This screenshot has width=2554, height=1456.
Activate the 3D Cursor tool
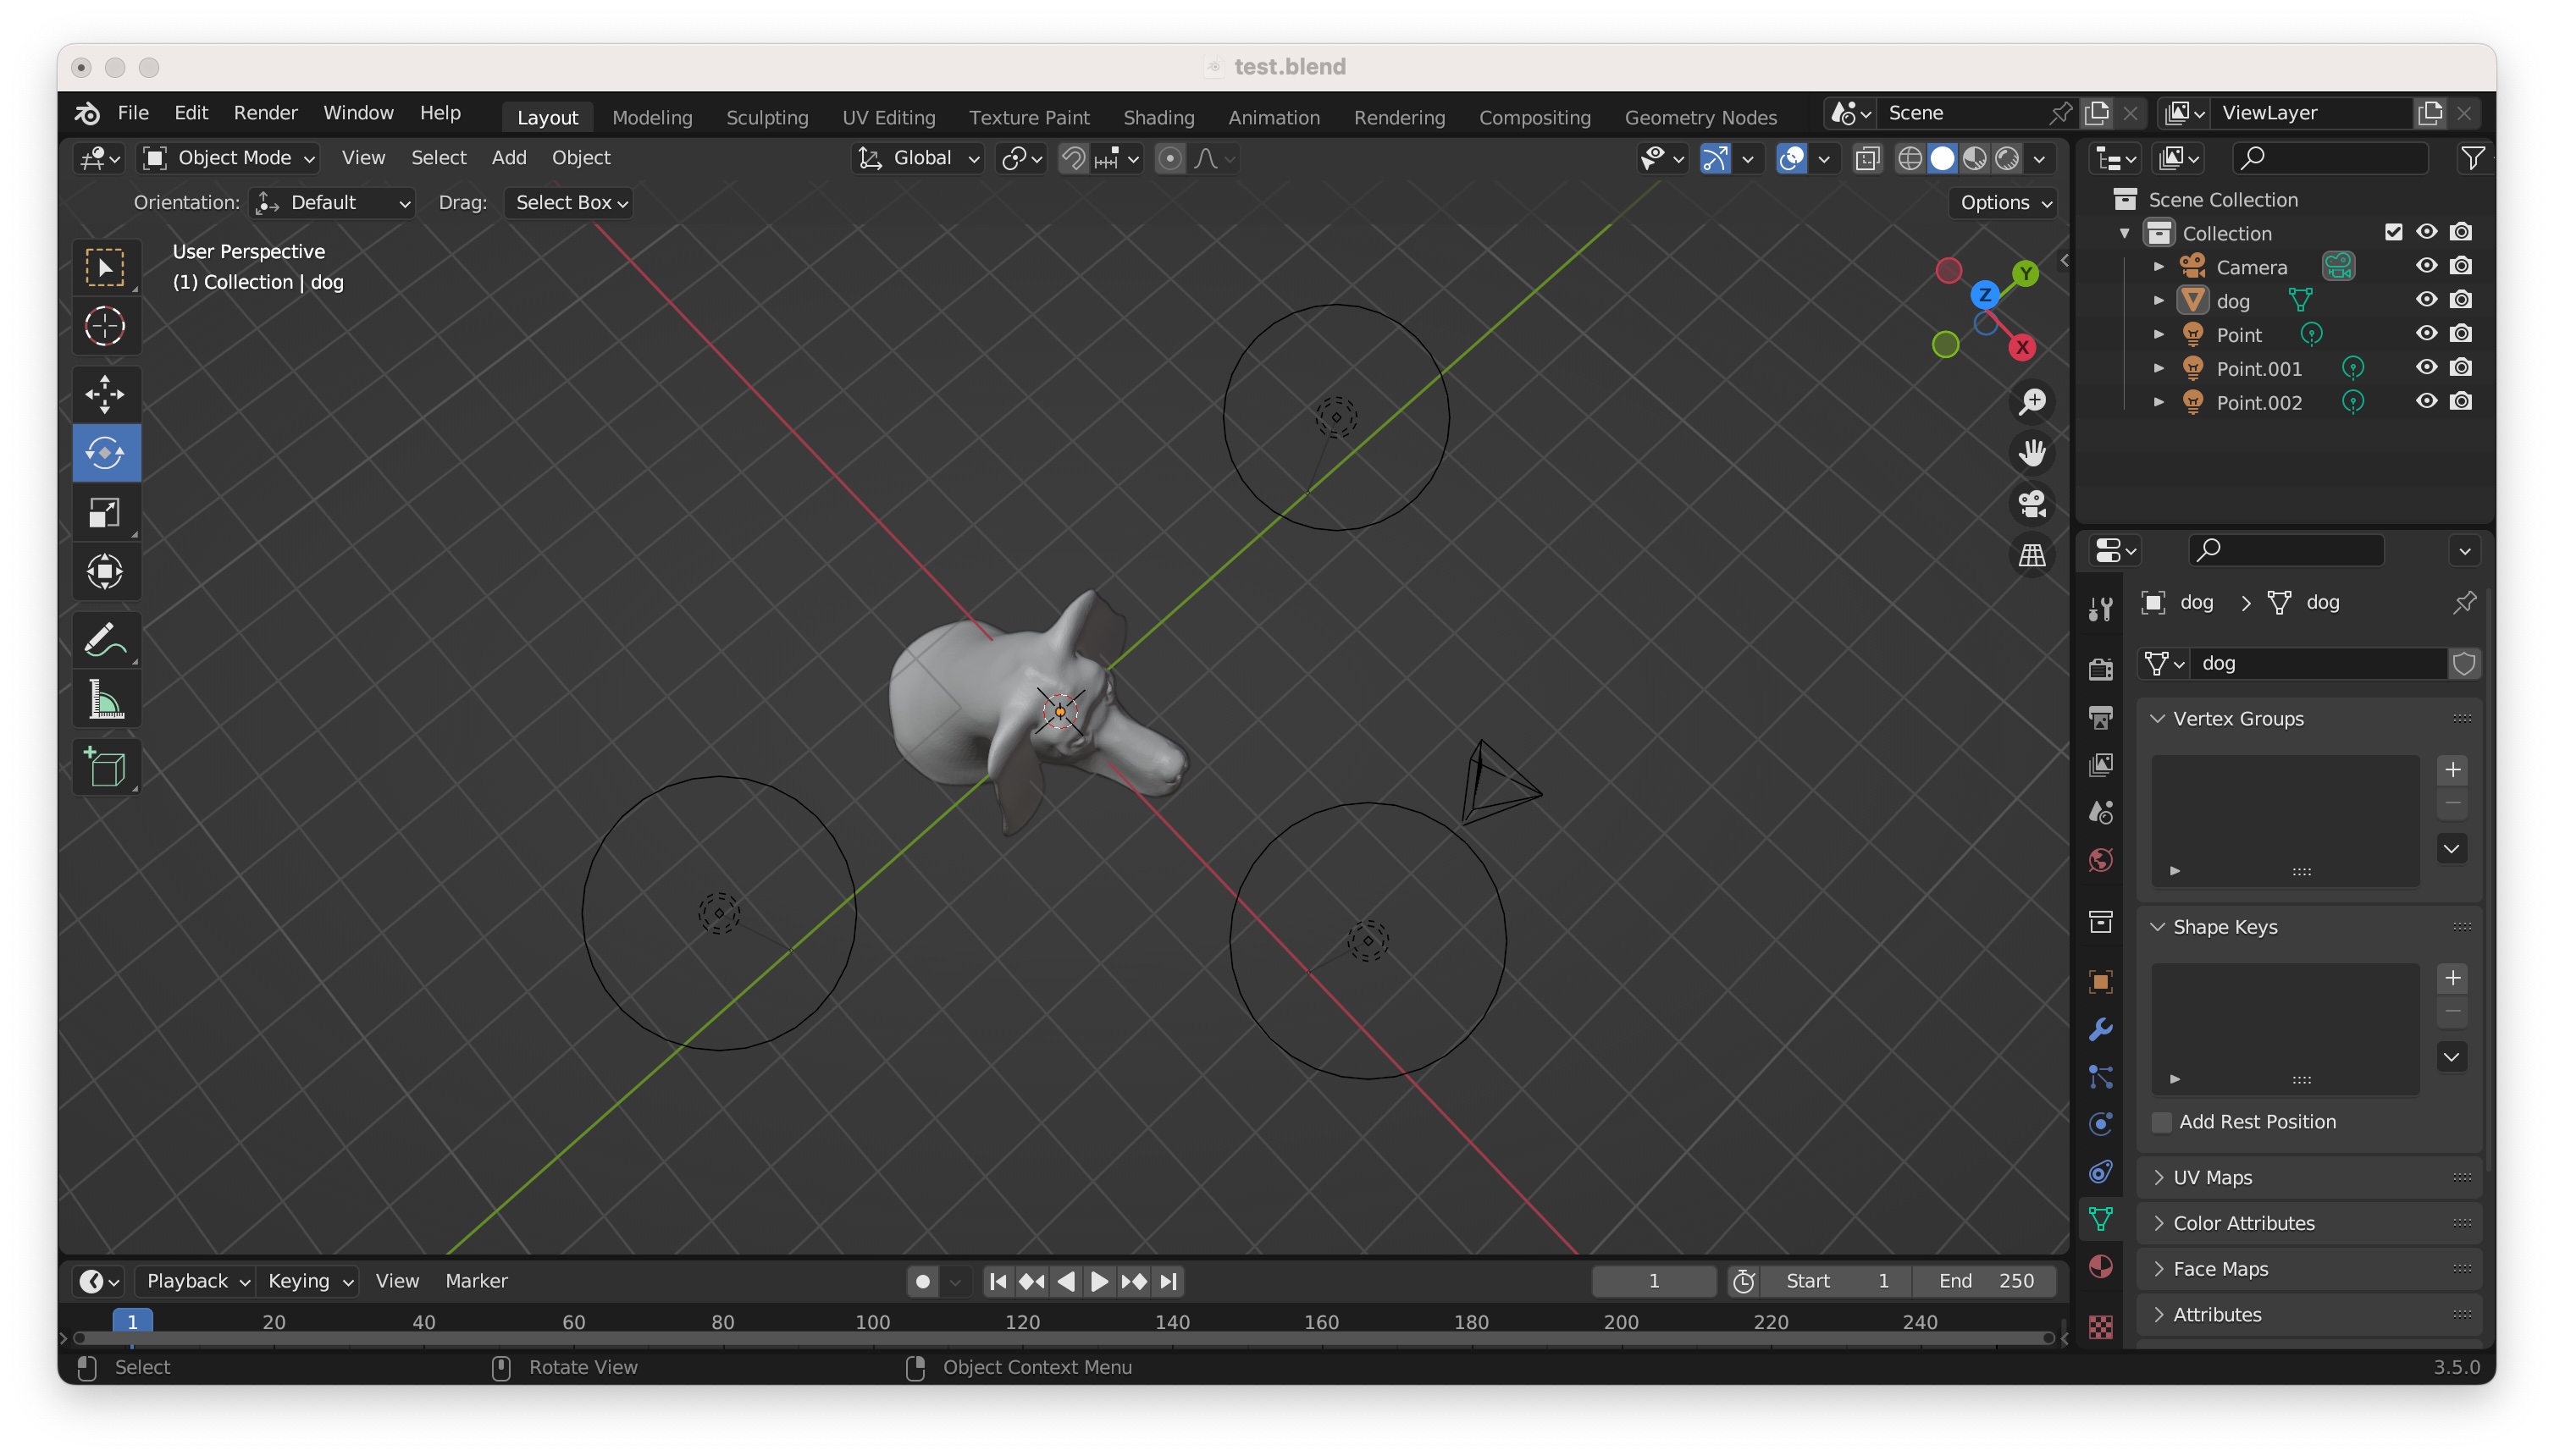(x=105, y=326)
